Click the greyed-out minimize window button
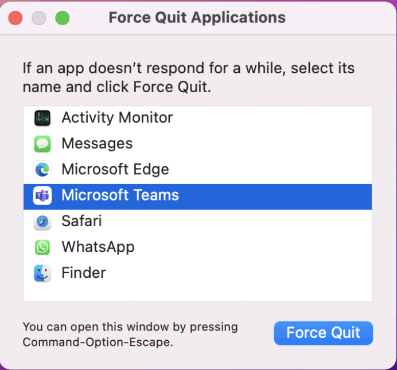The image size is (397, 370). pos(39,18)
